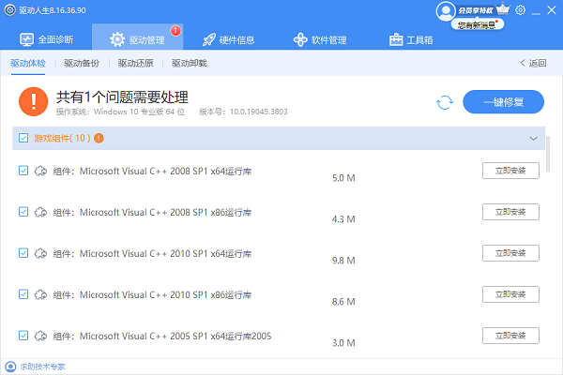Screen dimensions: 563x375
Task: Uncheck Visual C++ 2008 SP1 x64运行库
Action: click(23, 171)
